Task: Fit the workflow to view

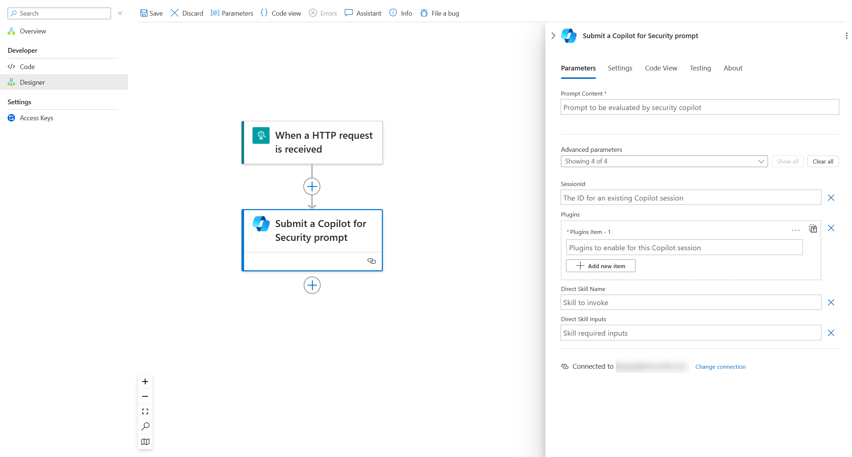Action: [x=145, y=412]
